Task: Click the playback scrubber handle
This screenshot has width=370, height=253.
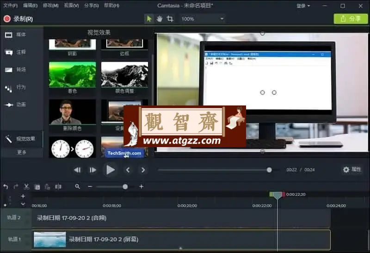Action: [269, 170]
